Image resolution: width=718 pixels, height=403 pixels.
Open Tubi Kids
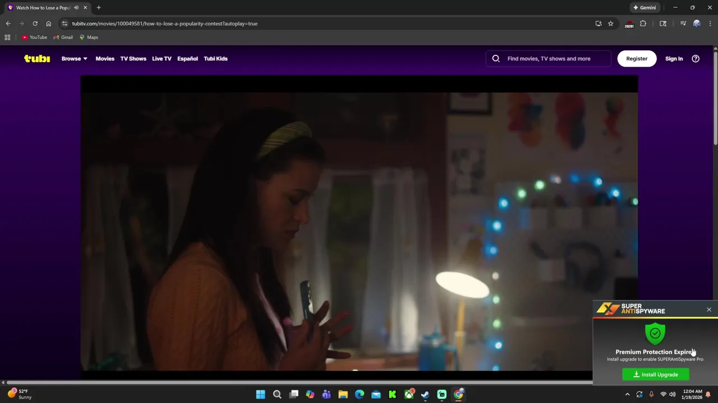click(215, 59)
